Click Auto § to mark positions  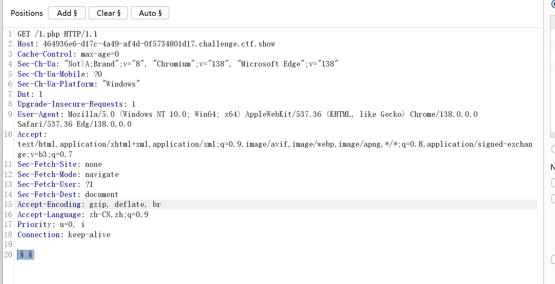(150, 13)
